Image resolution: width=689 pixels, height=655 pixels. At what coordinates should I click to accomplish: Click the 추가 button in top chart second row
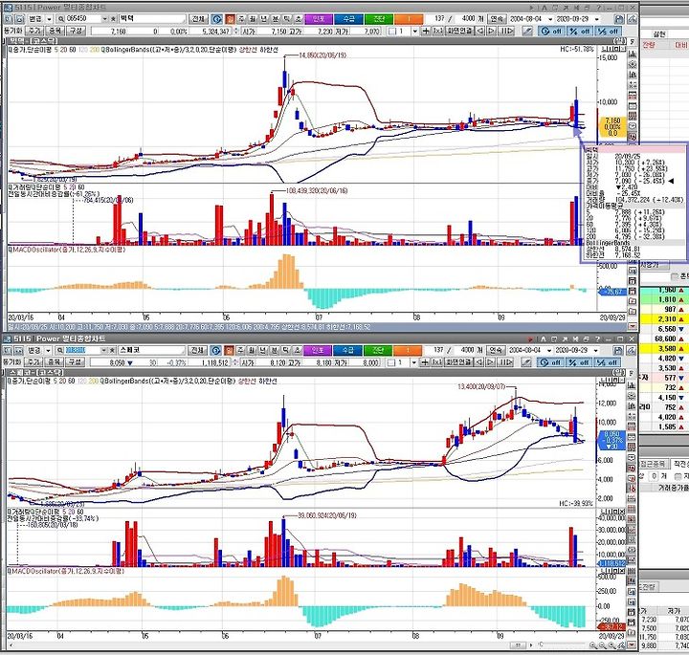(x=34, y=31)
